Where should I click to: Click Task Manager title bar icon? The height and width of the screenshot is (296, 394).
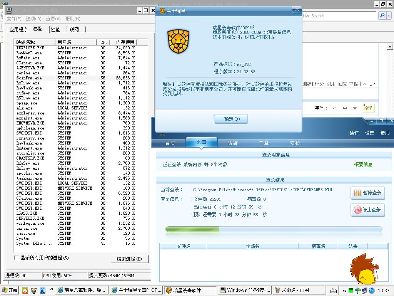pyautogui.click(x=9, y=10)
